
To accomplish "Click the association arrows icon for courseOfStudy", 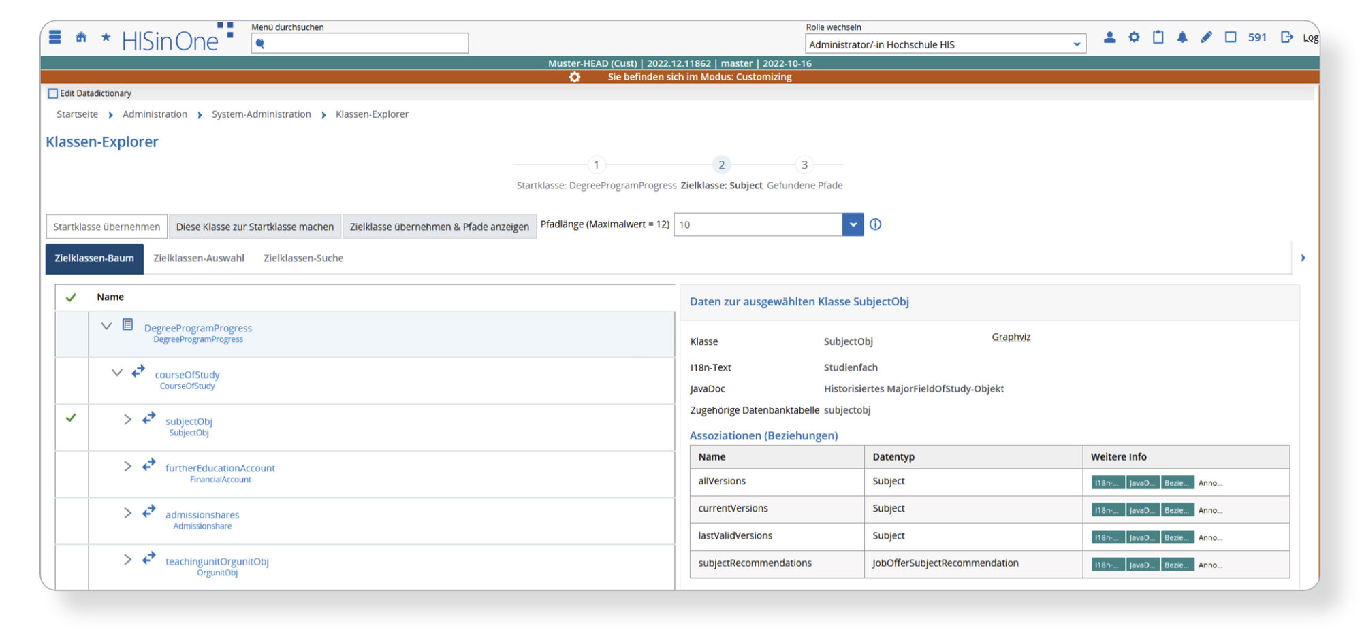I will (138, 371).
